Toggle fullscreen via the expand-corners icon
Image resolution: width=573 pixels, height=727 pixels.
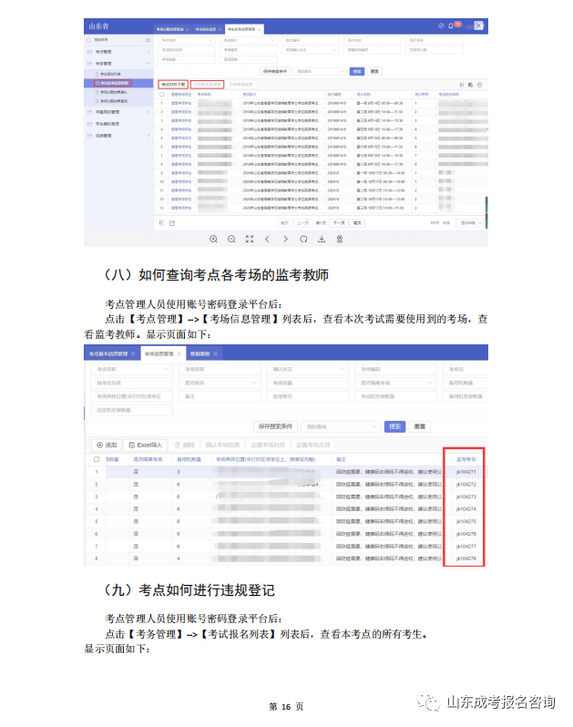(x=250, y=240)
